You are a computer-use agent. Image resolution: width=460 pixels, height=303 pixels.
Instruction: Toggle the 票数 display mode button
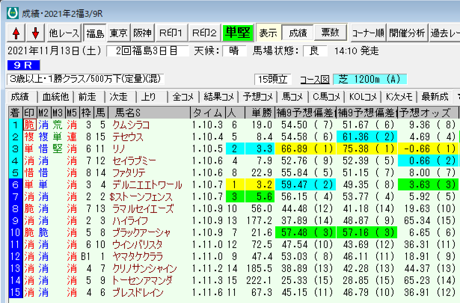click(331, 33)
